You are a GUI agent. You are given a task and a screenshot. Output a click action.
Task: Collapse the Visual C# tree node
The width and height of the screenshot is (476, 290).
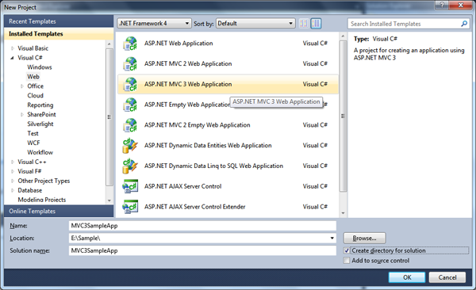(13, 58)
